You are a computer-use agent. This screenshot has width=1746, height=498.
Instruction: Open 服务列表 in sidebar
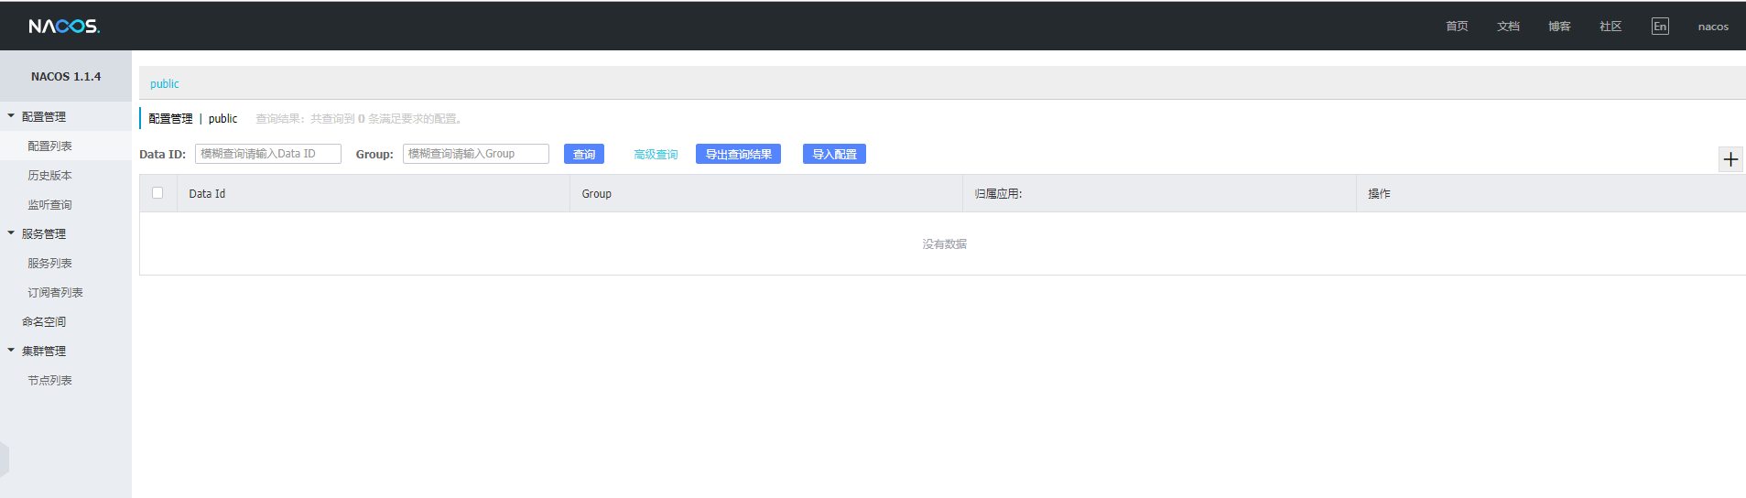pos(49,264)
